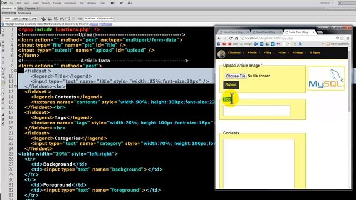Bookmark this page with the star icon
The image size is (356, 200).
click(342, 38)
